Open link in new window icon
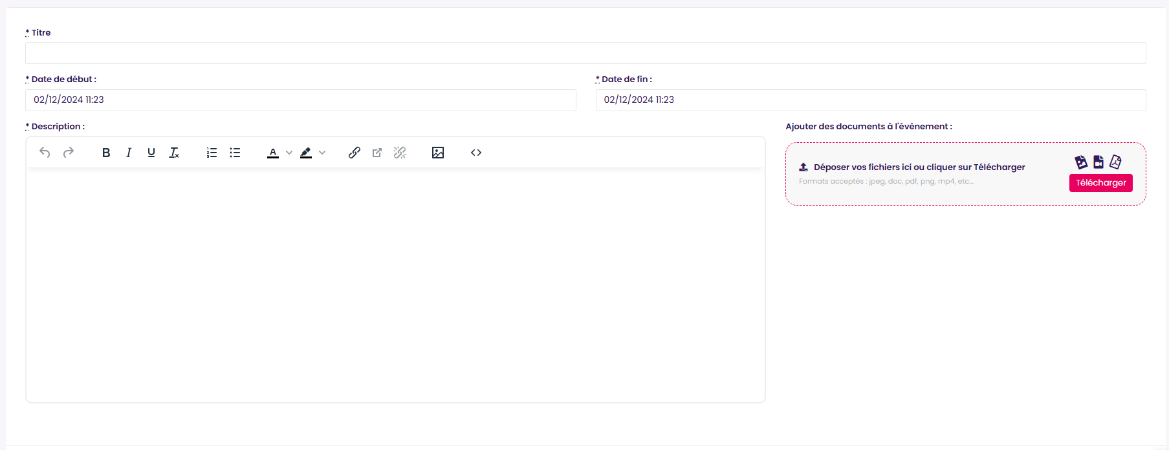 [377, 153]
